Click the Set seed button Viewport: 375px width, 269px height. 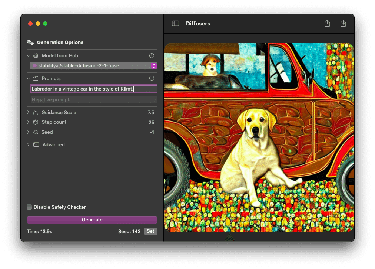[150, 231]
